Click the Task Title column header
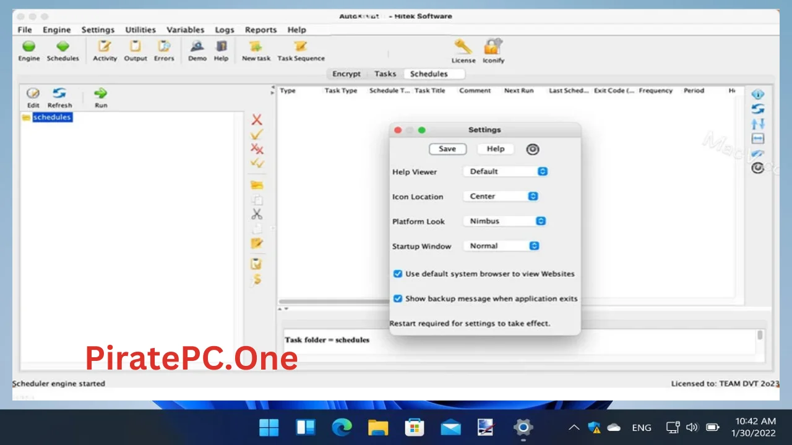Screen dimensions: 792x445 pyautogui.click(x=430, y=91)
